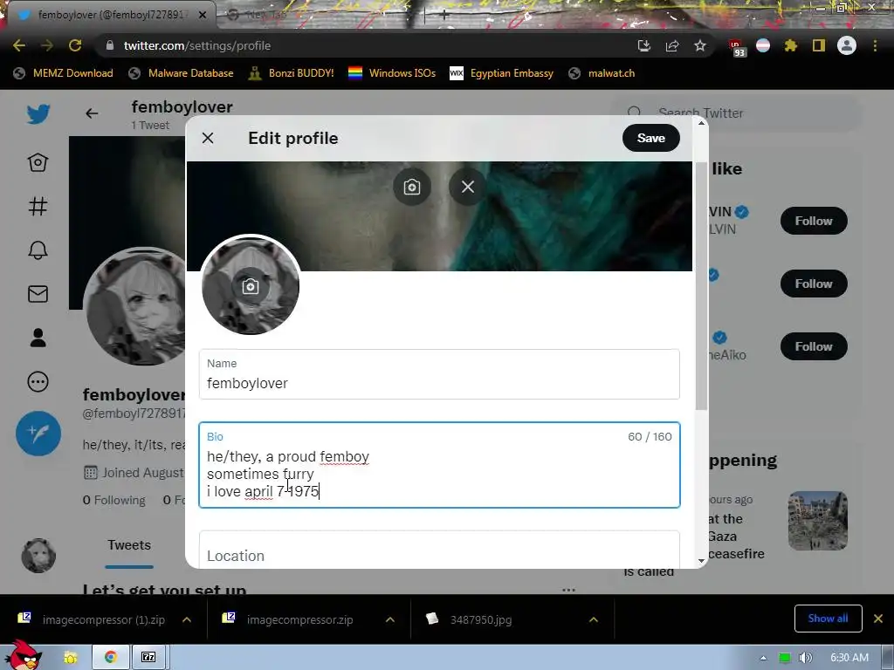Image resolution: width=894 pixels, height=670 pixels.
Task: Follow the account ending in Aiko
Action: point(814,346)
